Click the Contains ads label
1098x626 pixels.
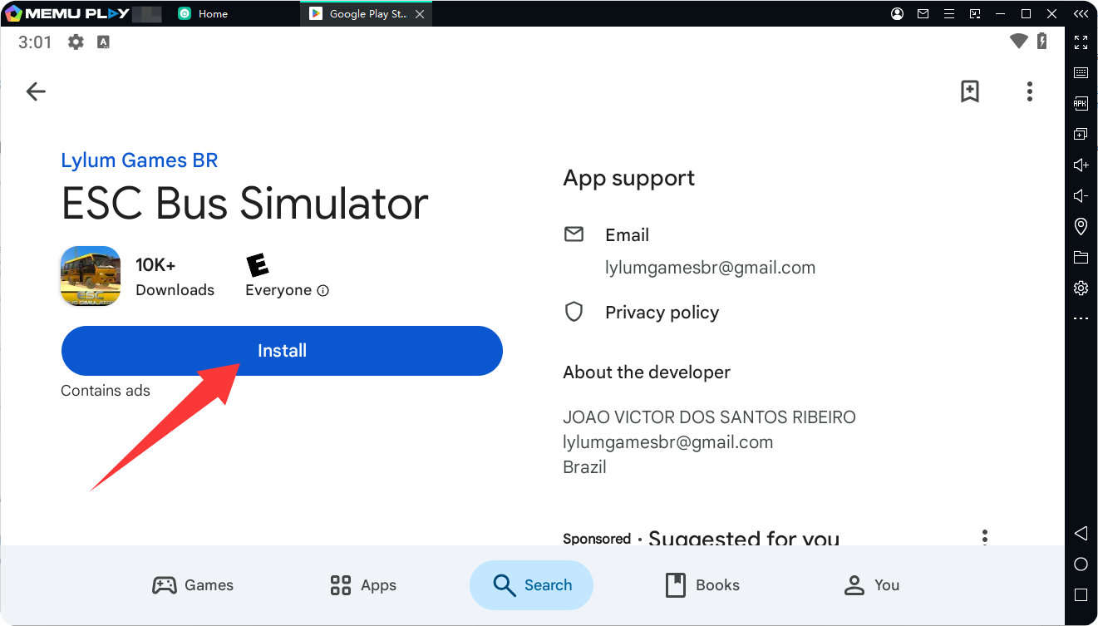106,391
